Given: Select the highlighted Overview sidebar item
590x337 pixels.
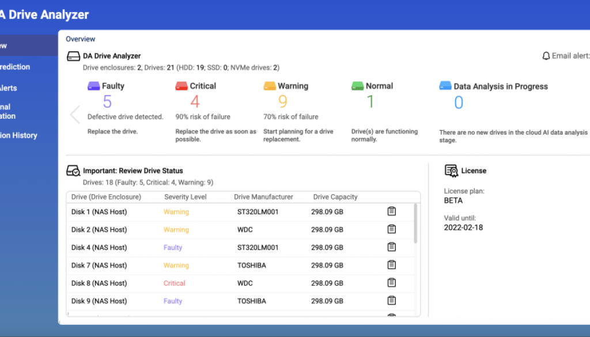Looking at the screenshot, I should [x=29, y=46].
